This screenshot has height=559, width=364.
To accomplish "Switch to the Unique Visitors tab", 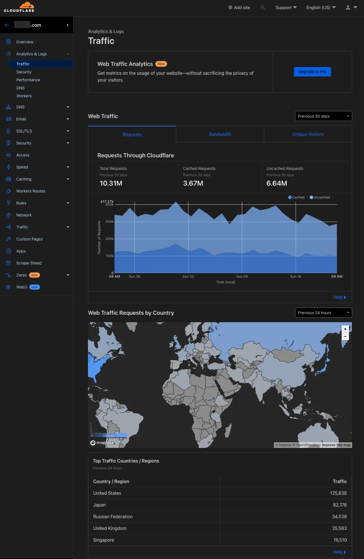I will pos(308,134).
